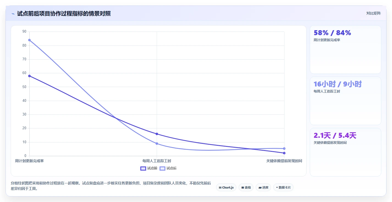392x202 pixels.
Task: Open the 2.1天 / 5.4天 stat card
Action: (x=346, y=152)
